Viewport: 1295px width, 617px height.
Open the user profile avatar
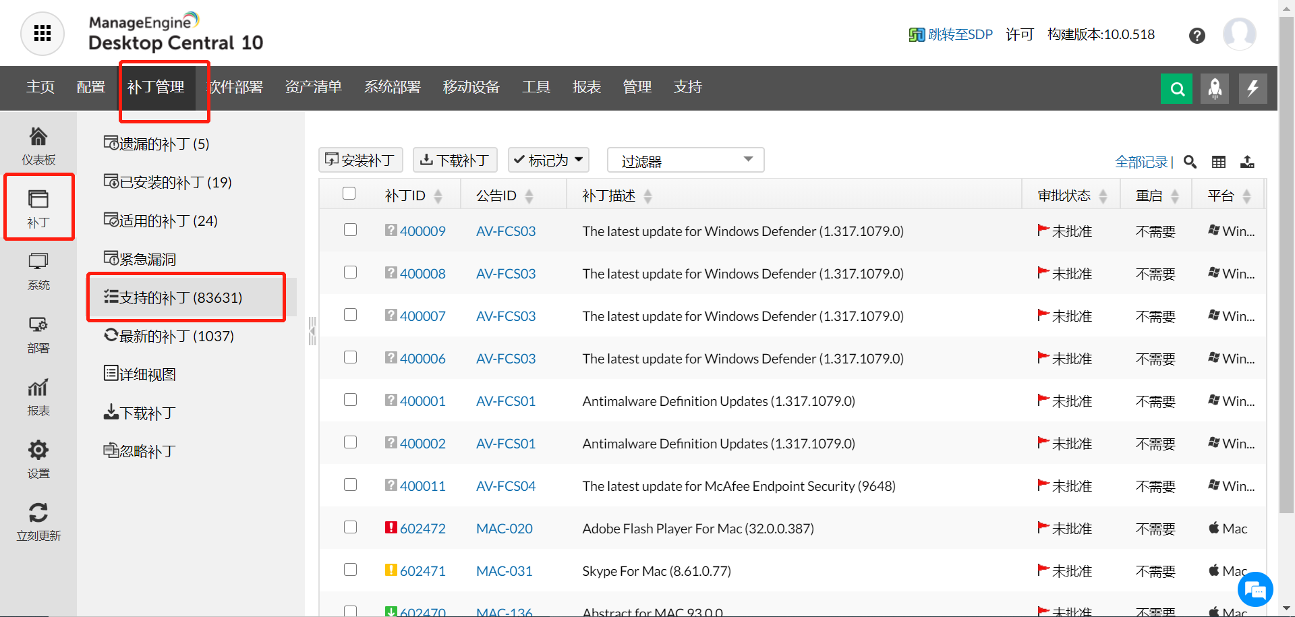(1240, 34)
